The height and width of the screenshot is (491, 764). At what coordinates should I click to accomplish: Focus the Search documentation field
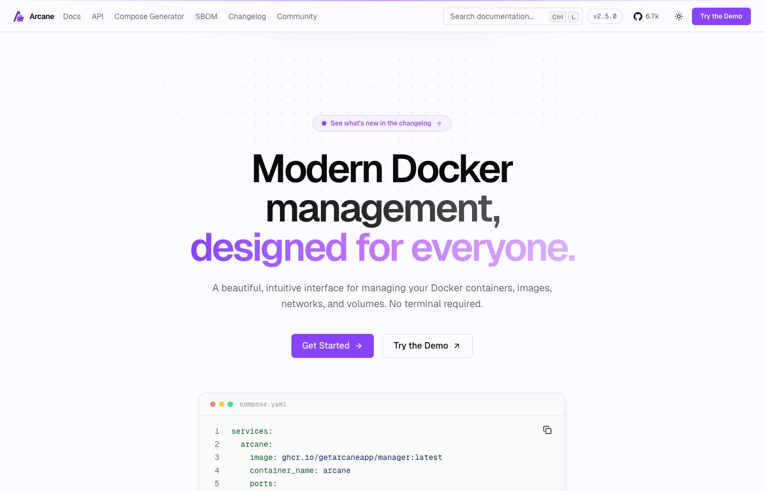coord(513,16)
